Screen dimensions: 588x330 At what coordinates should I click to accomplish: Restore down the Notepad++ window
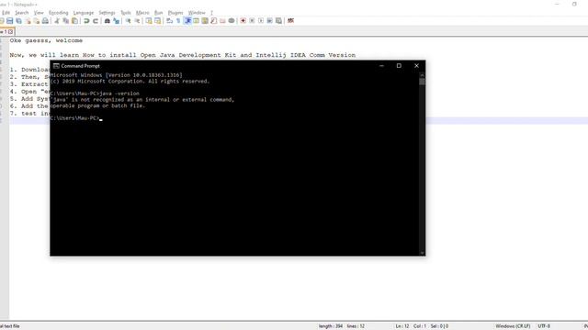pyautogui.click(x=574, y=4)
